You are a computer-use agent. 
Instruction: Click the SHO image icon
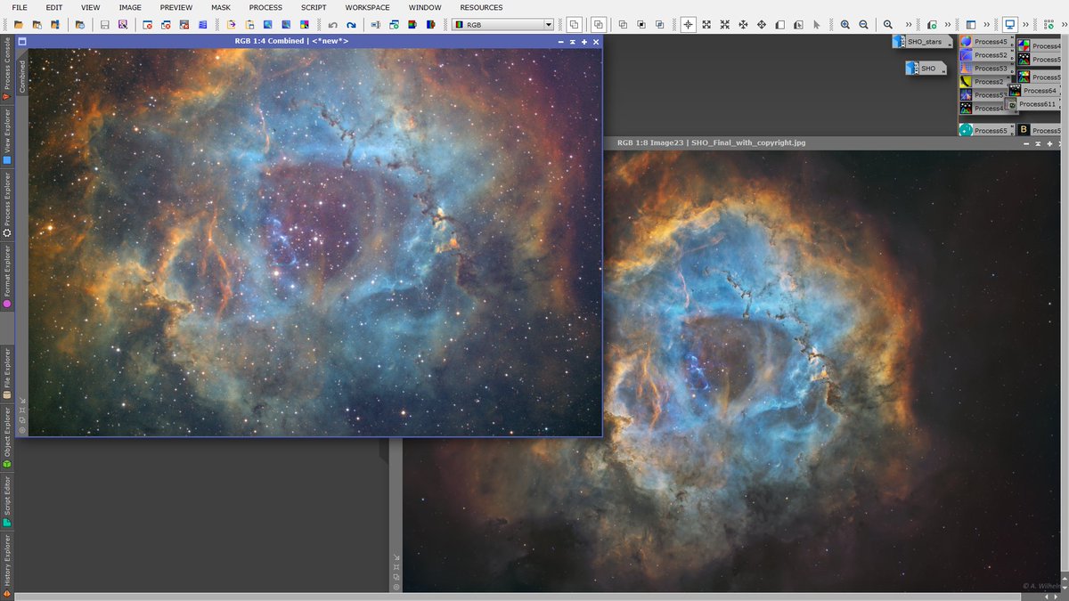[x=926, y=69]
